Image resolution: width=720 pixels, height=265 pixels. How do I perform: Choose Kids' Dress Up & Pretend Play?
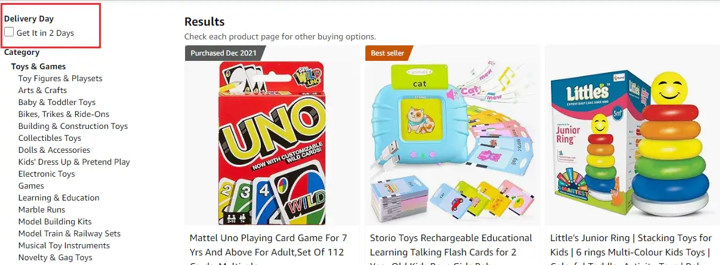[x=74, y=162]
